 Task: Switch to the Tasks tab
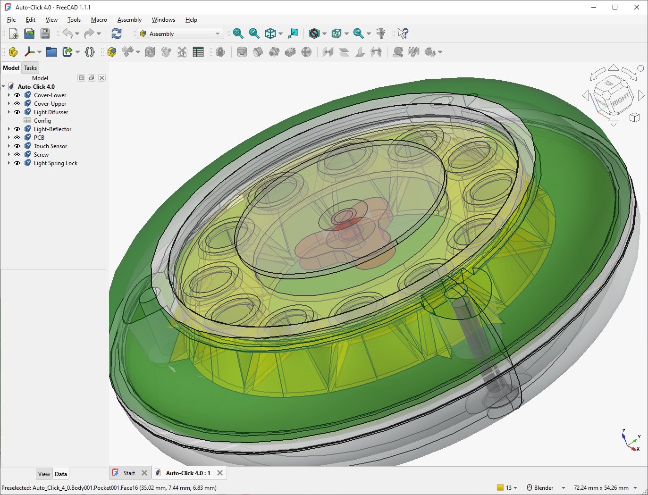point(31,68)
